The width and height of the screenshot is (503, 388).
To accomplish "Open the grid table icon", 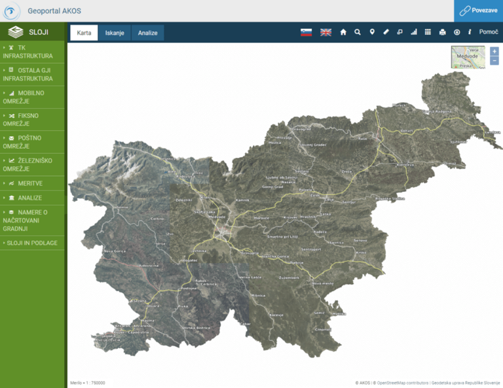I will 428,32.
